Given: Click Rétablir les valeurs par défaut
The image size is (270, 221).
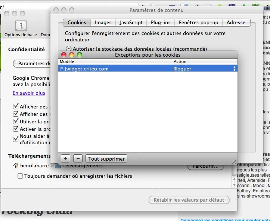Looking at the screenshot, I should point(189,200).
